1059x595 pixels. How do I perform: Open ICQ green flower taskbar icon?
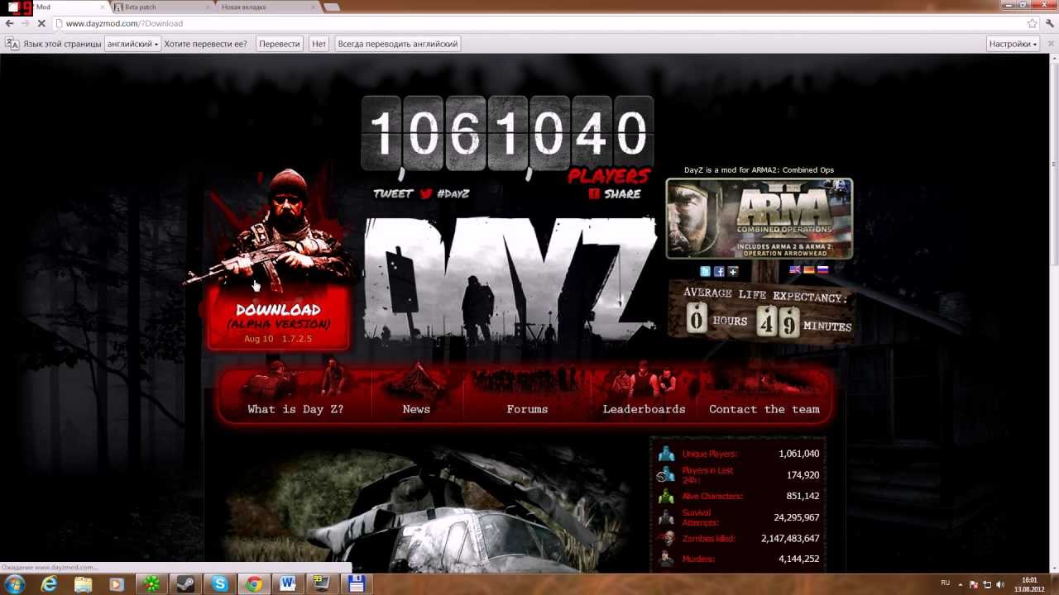coord(151,583)
